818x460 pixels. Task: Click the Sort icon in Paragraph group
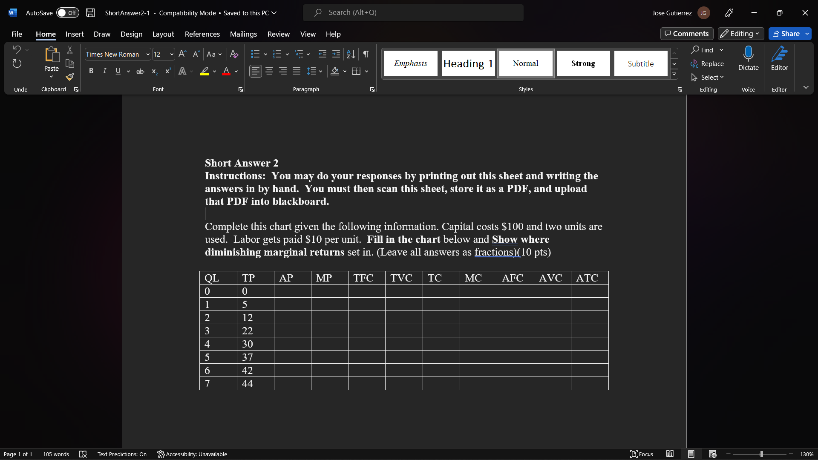click(x=351, y=54)
